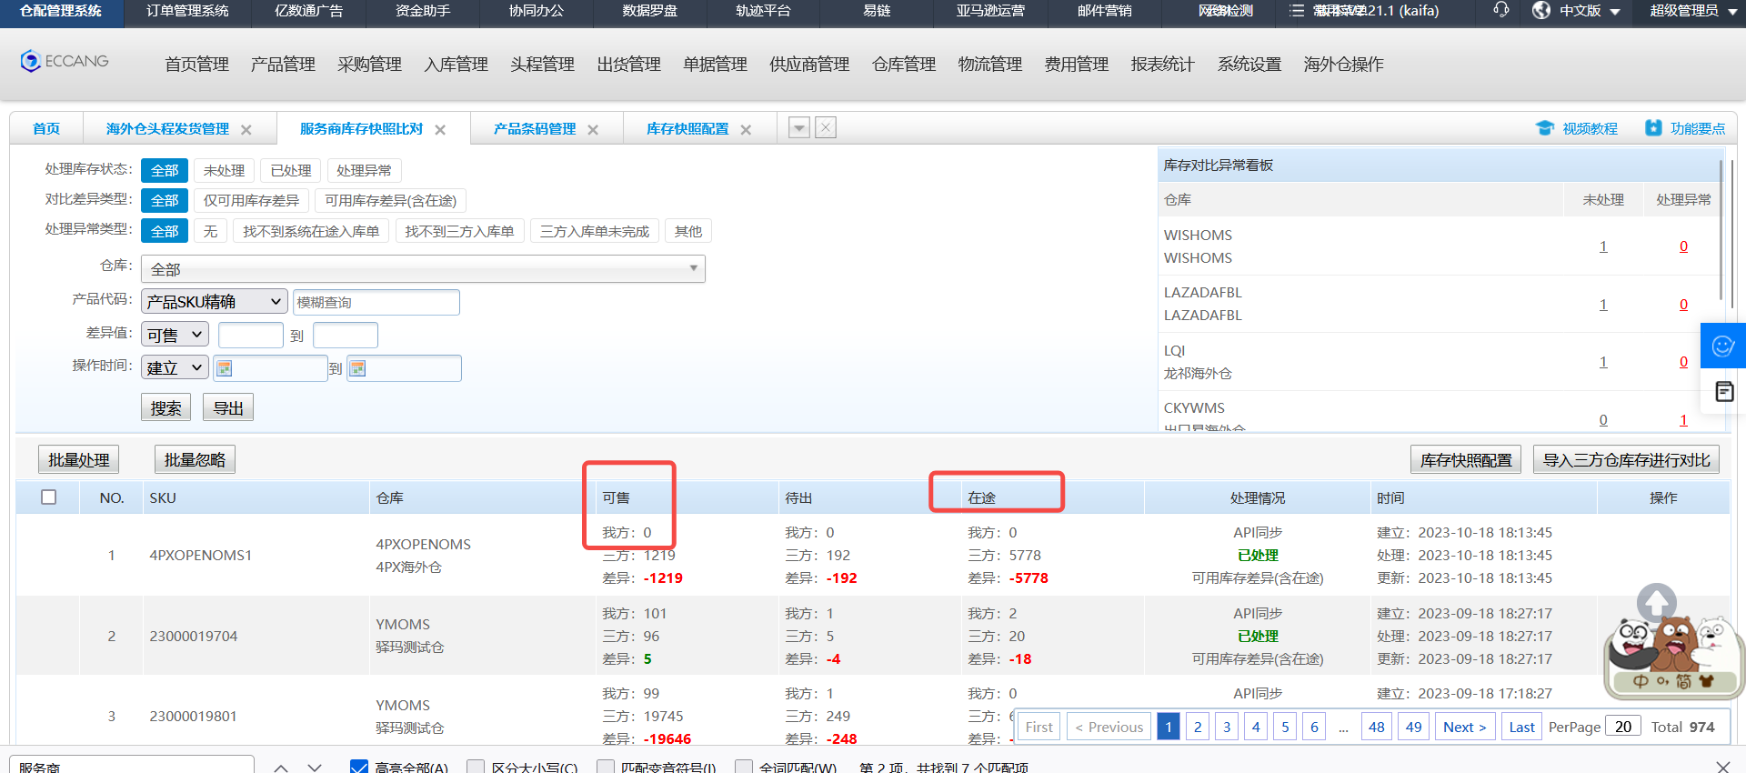The image size is (1746, 773).
Task: Open 订单管理系统 in top bar
Action: coord(188,11)
